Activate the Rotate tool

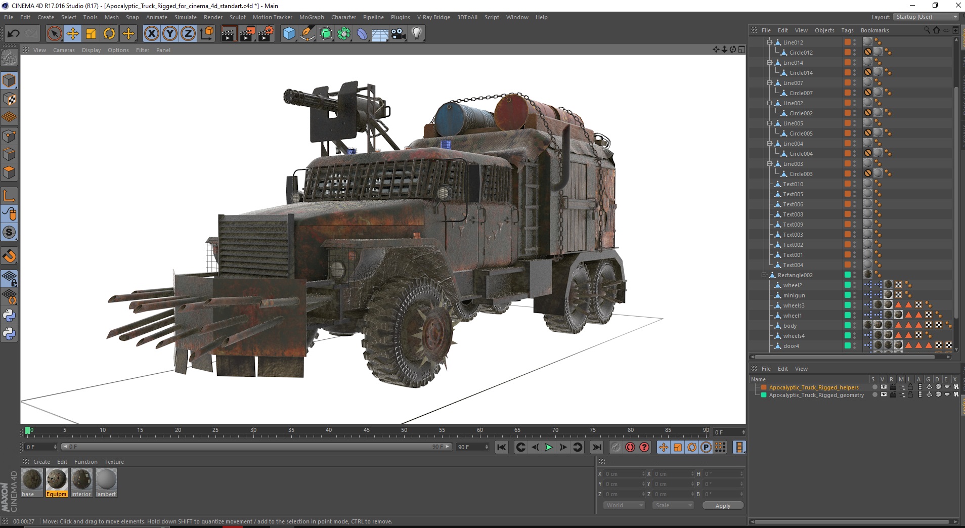tap(109, 34)
